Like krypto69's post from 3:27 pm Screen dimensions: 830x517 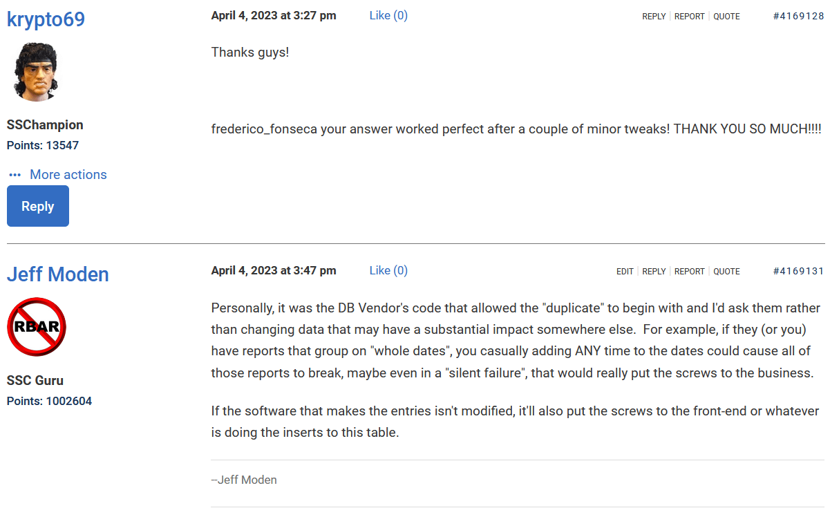coord(388,15)
